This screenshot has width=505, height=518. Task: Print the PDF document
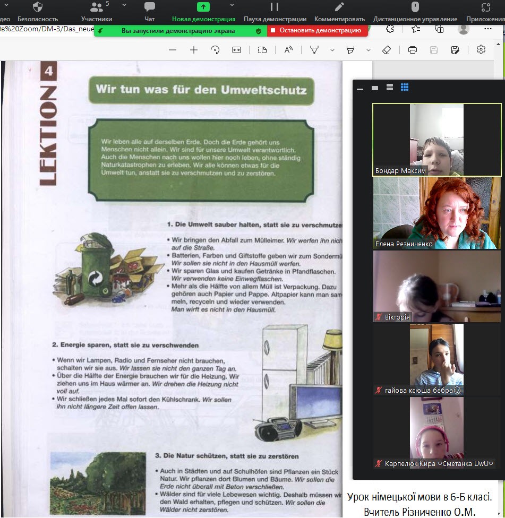coord(413,50)
